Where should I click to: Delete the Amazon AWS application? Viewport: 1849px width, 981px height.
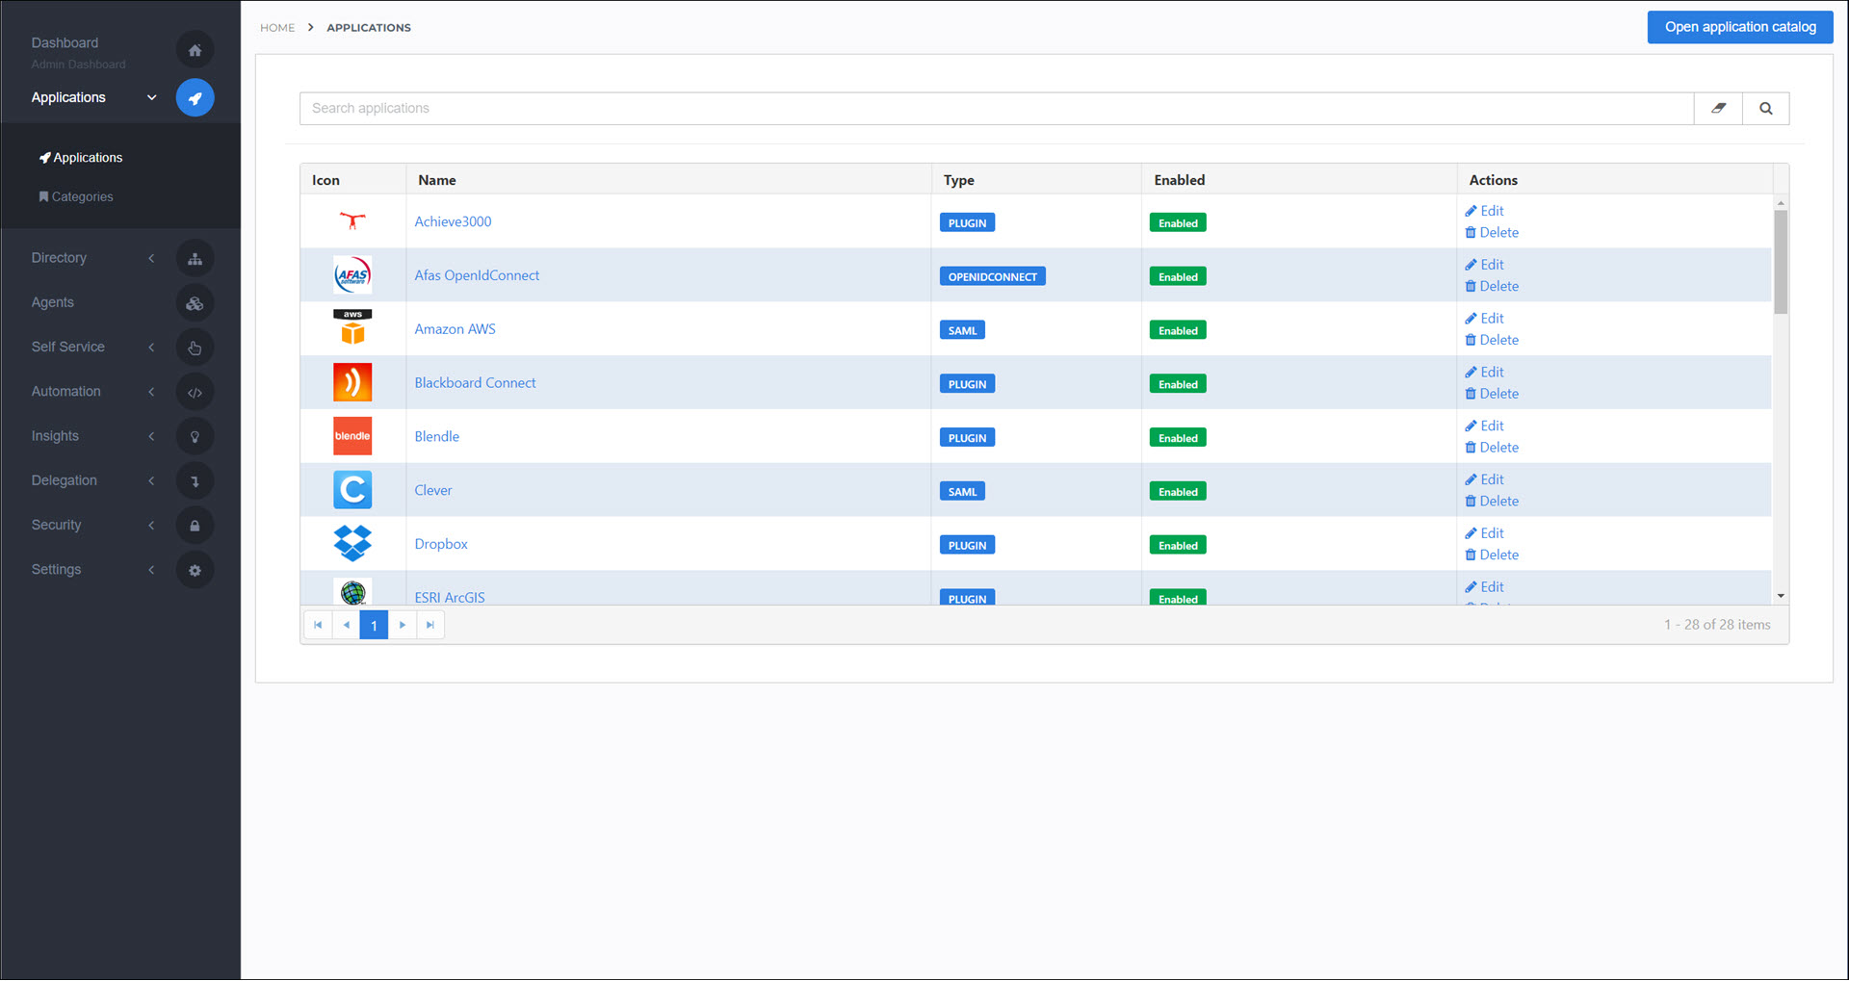(x=1492, y=340)
